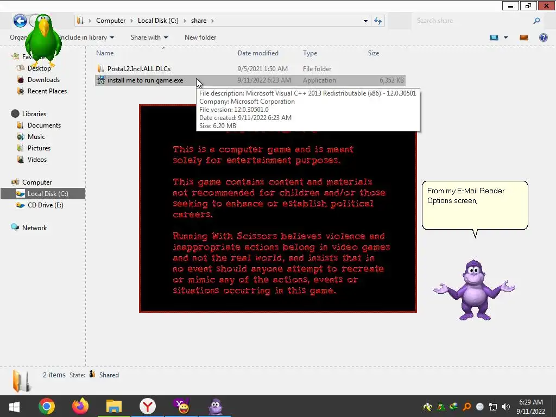
Task: Click the install me to run game.exe icon
Action: click(101, 80)
